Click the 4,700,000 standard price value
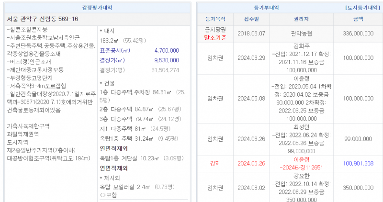This screenshot has width=383, height=202. coord(167,50)
